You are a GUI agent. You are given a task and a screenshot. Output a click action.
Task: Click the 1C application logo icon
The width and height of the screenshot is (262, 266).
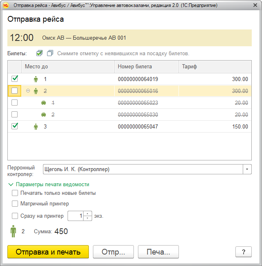(x=6, y=6)
